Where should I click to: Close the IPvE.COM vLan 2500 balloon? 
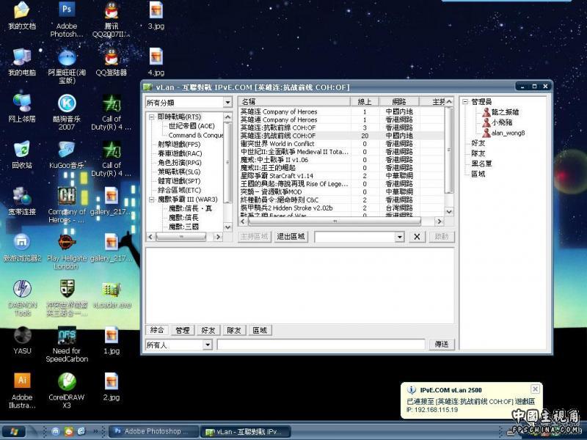pos(536,389)
